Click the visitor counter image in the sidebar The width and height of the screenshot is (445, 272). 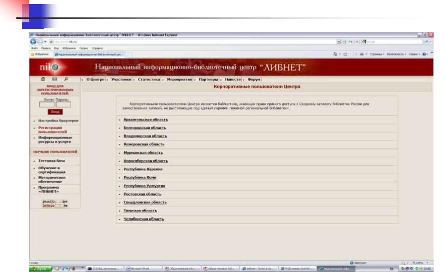(x=55, y=204)
